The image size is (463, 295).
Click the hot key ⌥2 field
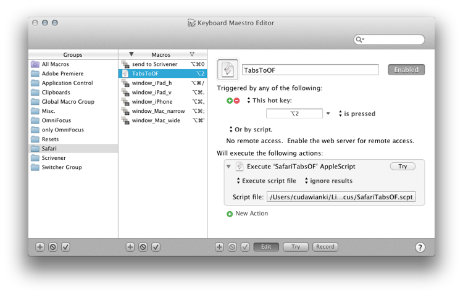tap(294, 114)
